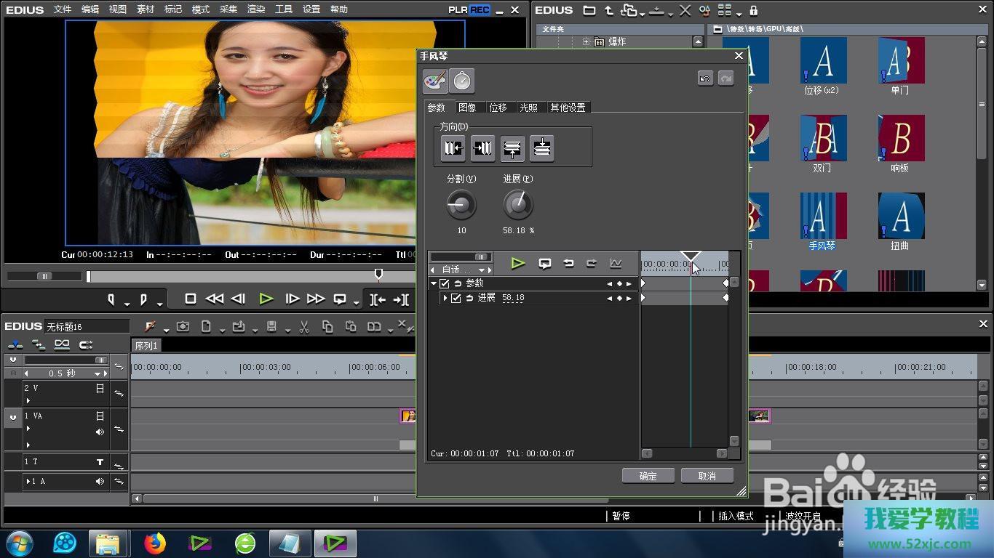Switch to the 光照 tab

tap(528, 108)
